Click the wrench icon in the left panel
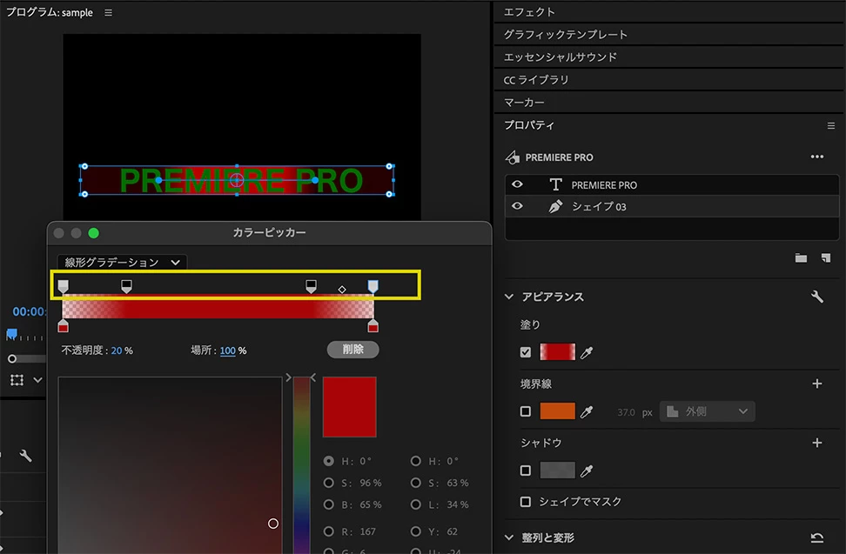The width and height of the screenshot is (846, 554). [x=25, y=456]
